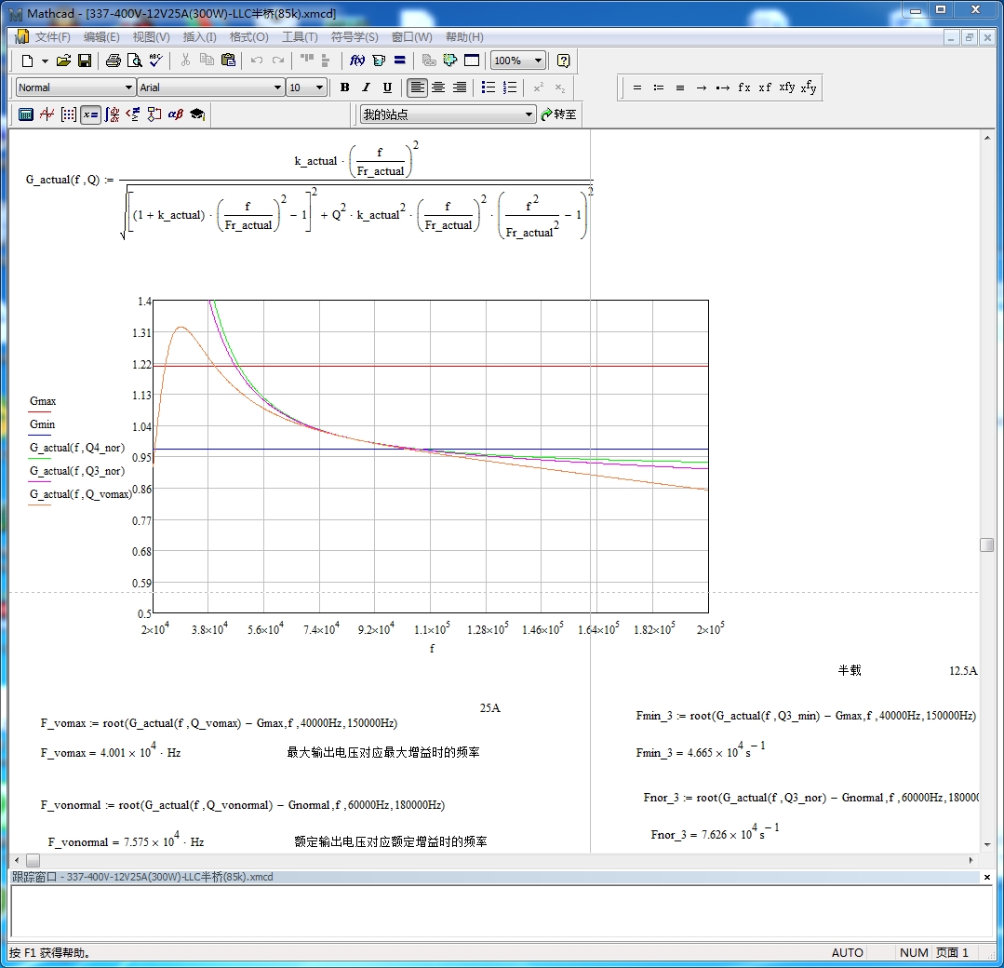The height and width of the screenshot is (968, 1004).
Task: Insert global definition ≡ operator
Action: pos(680,87)
